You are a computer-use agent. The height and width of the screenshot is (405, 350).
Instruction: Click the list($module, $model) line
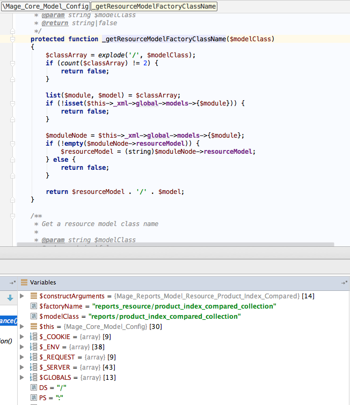113,95
